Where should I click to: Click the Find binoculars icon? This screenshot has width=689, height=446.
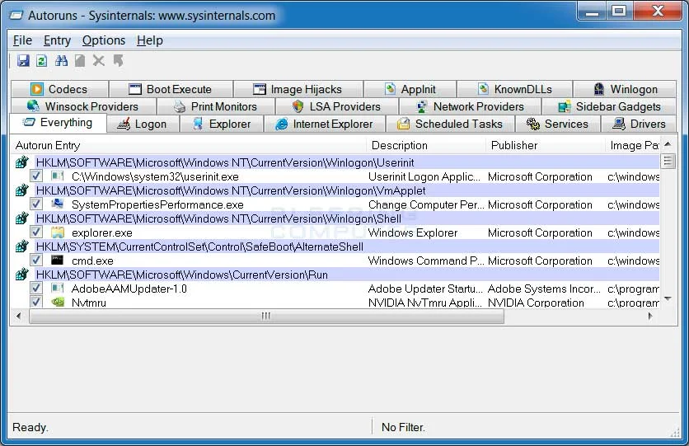61,61
